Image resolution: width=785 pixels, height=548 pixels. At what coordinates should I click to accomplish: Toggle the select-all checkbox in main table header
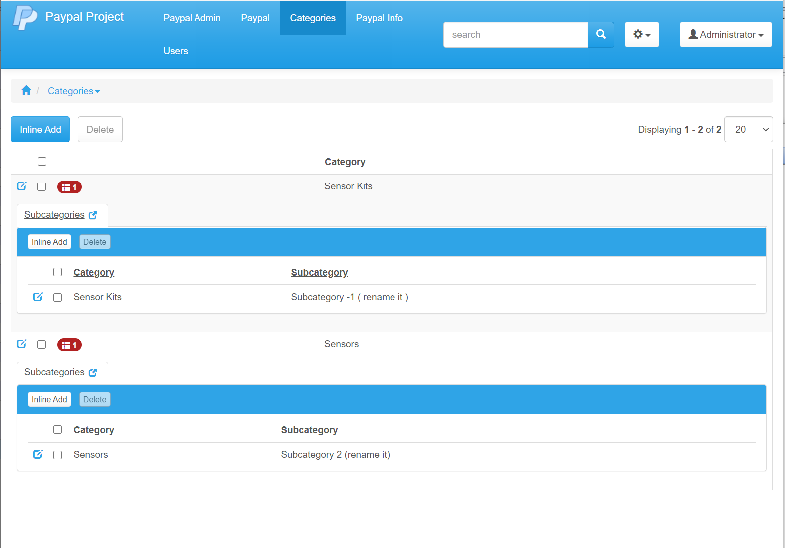click(x=42, y=161)
